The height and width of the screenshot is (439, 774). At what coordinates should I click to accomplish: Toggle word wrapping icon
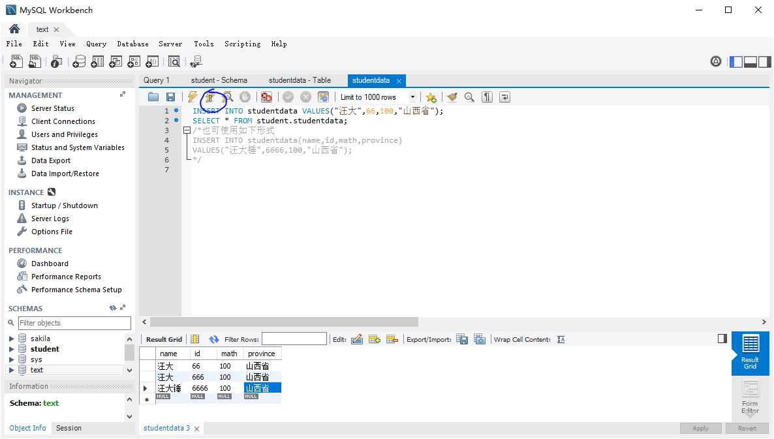tap(504, 97)
